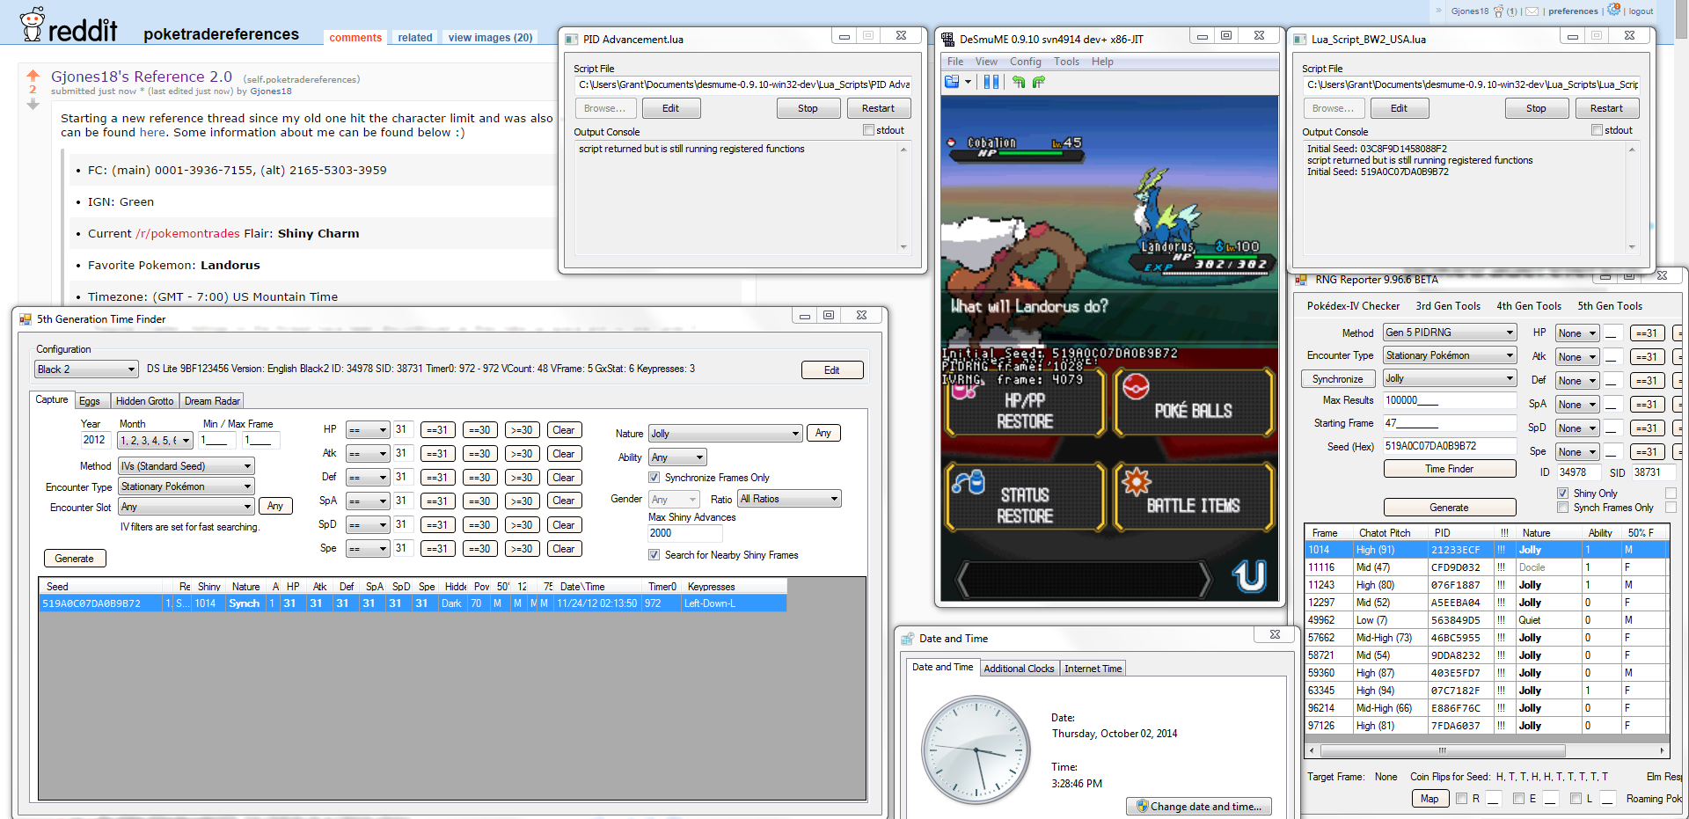Open Encounter Slot dropdown
The width and height of the screenshot is (1689, 819).
pos(186,507)
